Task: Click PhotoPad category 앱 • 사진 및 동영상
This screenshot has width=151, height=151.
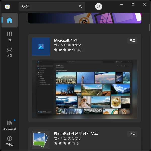Action: [67, 138]
